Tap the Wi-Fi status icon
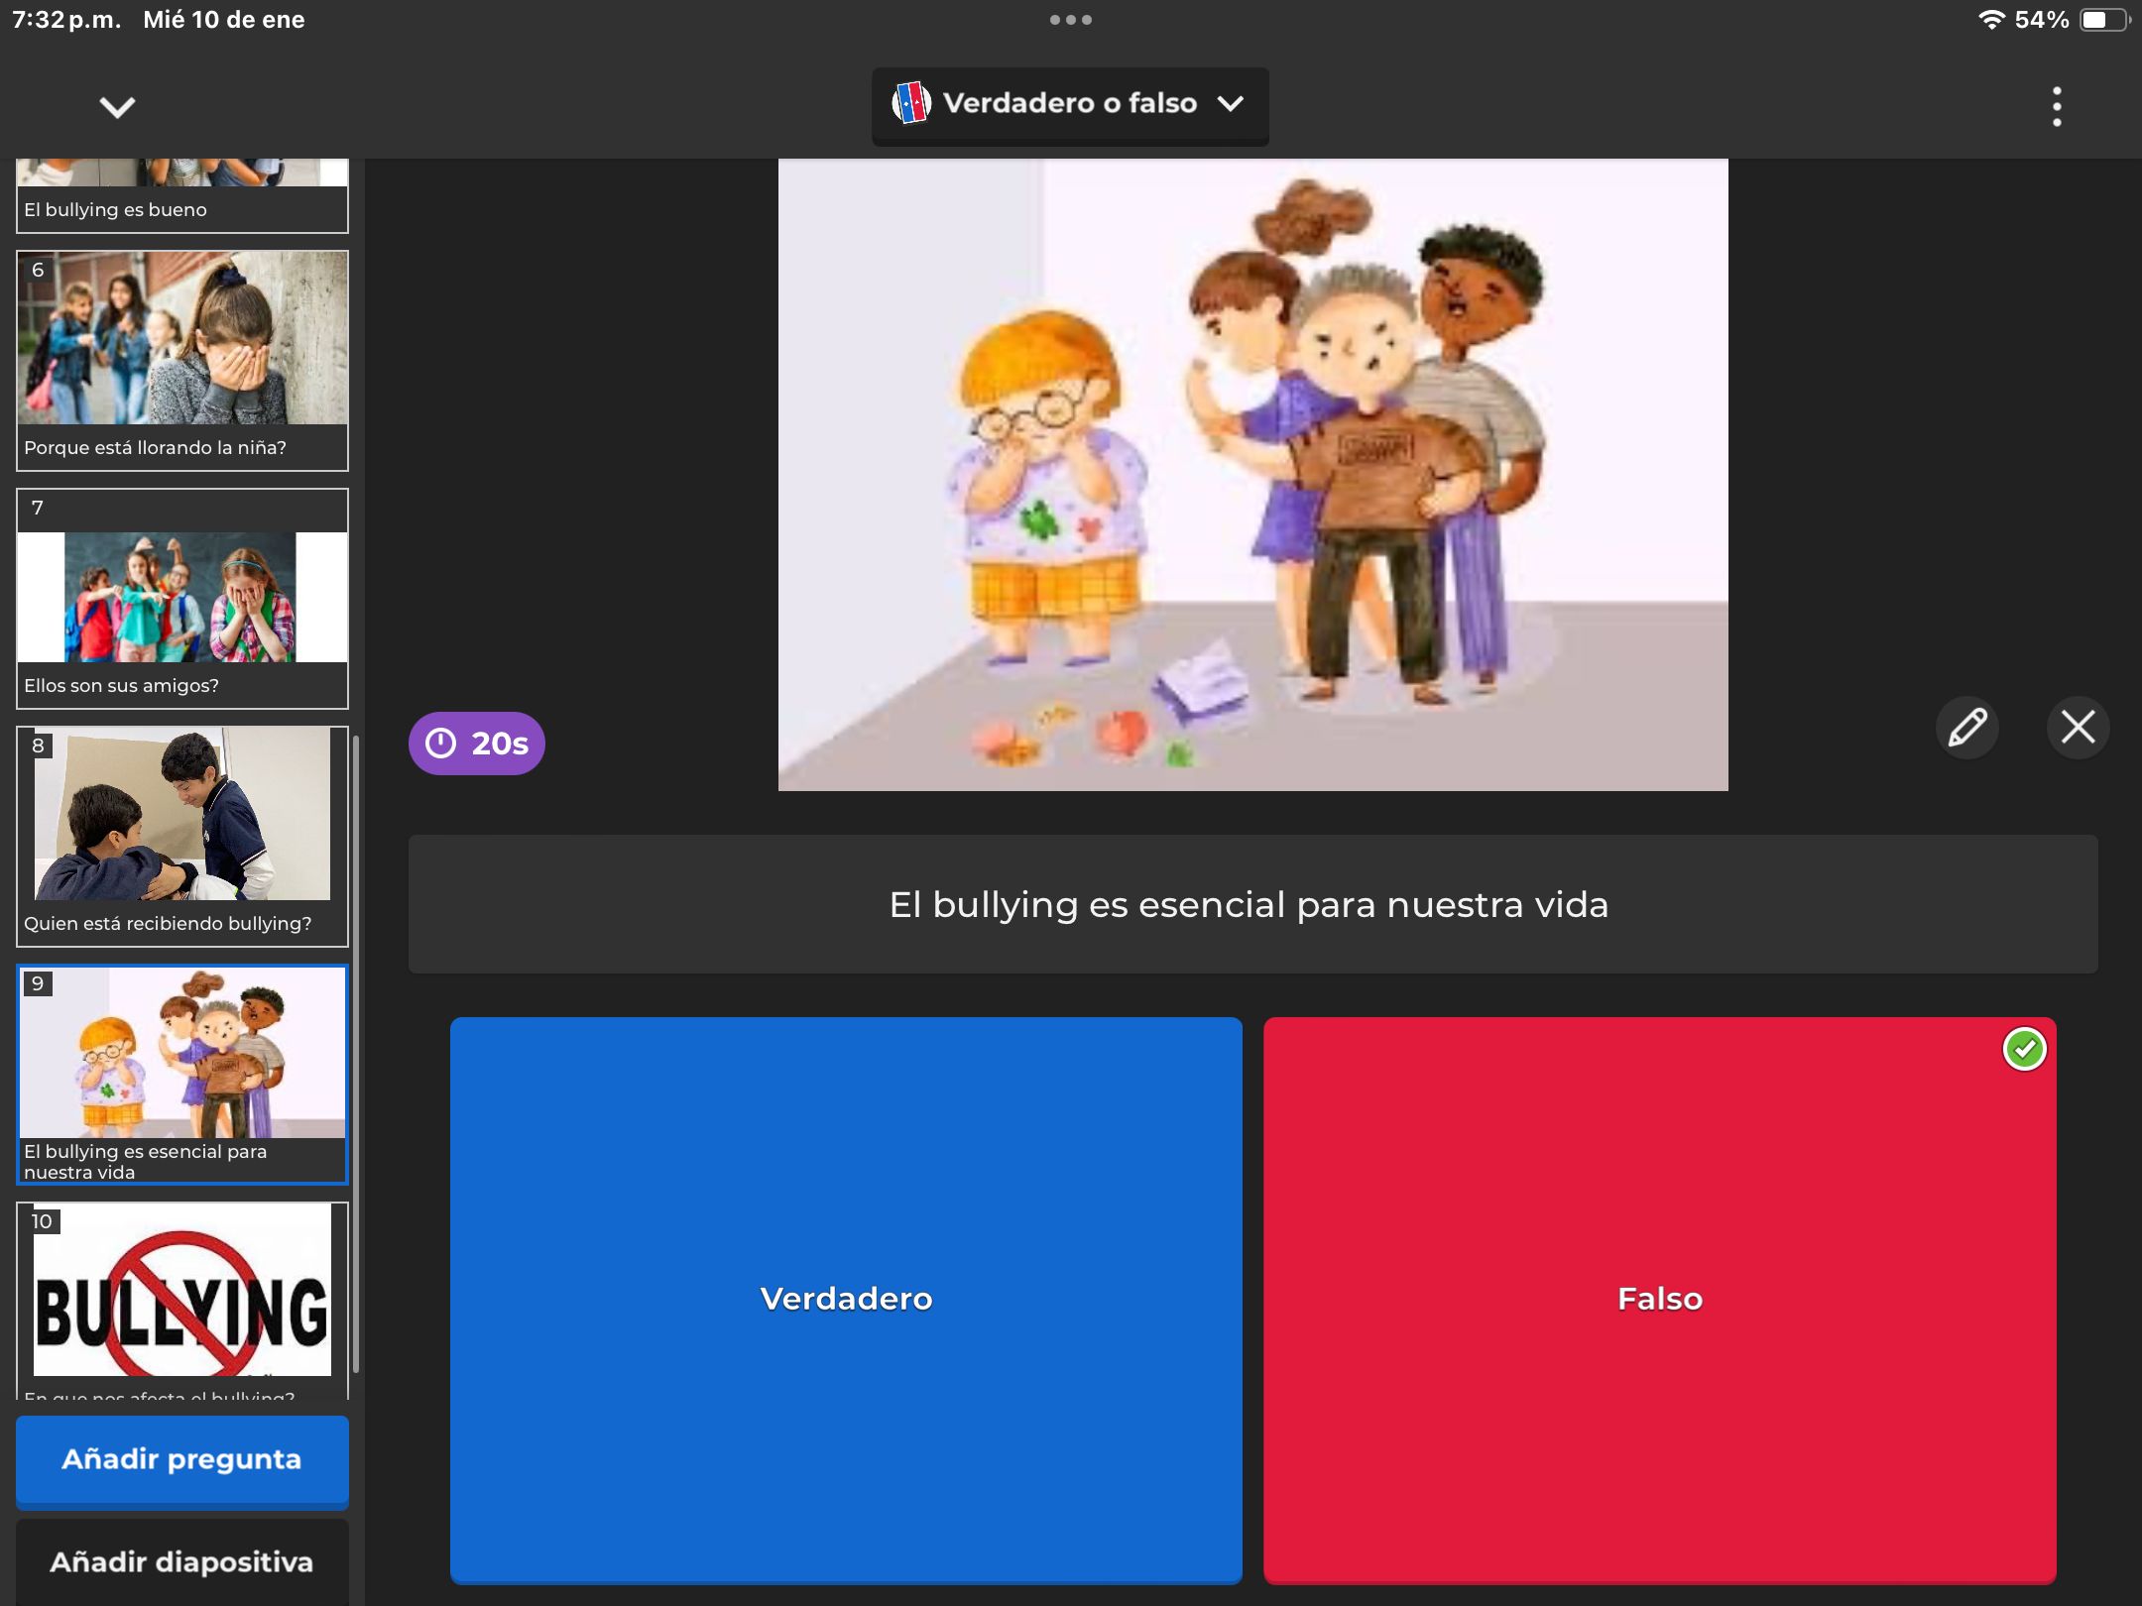The image size is (2142, 1606). point(1990,20)
